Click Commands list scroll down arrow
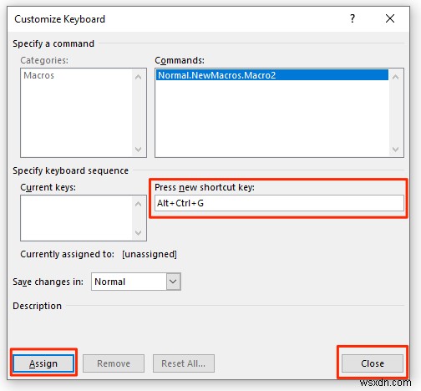421x391 pixels. [x=395, y=150]
